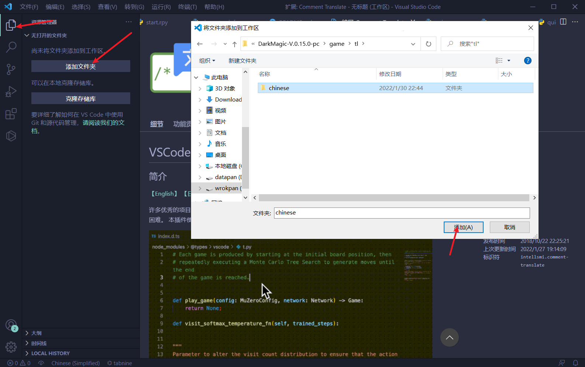Click 新建文件夹 in the dialog toolbar
The width and height of the screenshot is (585, 367).
[x=242, y=61]
